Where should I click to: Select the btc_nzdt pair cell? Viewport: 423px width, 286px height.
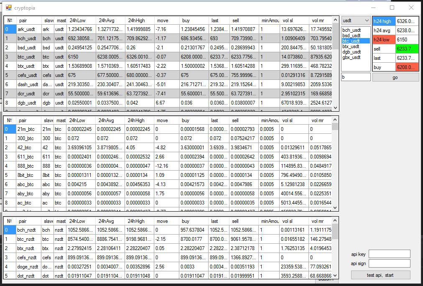(x=28, y=239)
